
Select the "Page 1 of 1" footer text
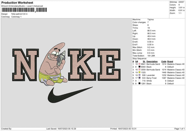tap(179, 129)
